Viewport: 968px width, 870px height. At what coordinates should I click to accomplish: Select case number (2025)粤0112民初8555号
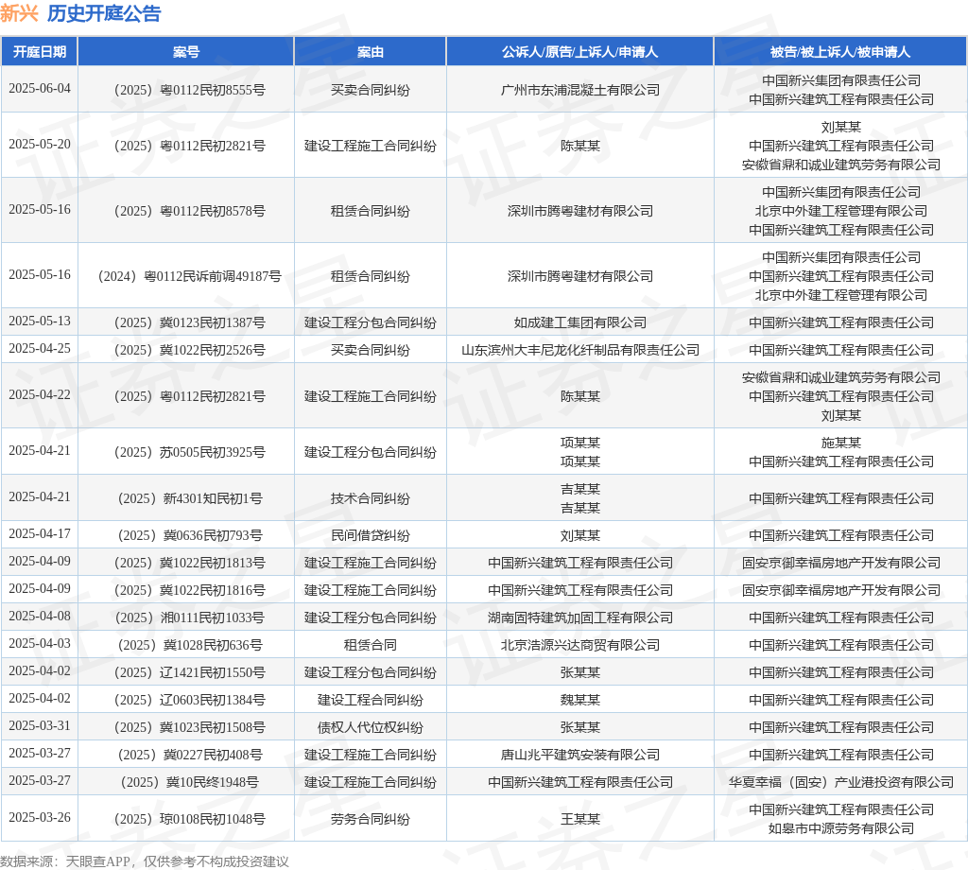pyautogui.click(x=189, y=90)
